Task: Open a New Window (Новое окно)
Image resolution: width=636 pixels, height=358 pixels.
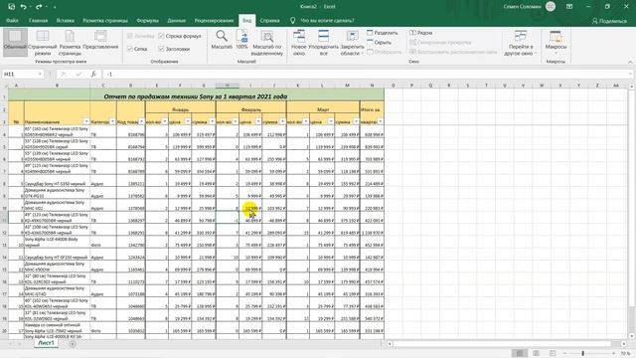Action: 299,43
